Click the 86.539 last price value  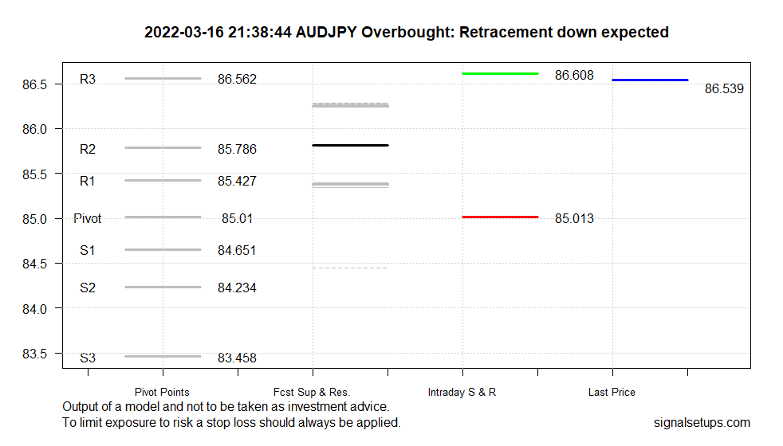pyautogui.click(x=724, y=89)
